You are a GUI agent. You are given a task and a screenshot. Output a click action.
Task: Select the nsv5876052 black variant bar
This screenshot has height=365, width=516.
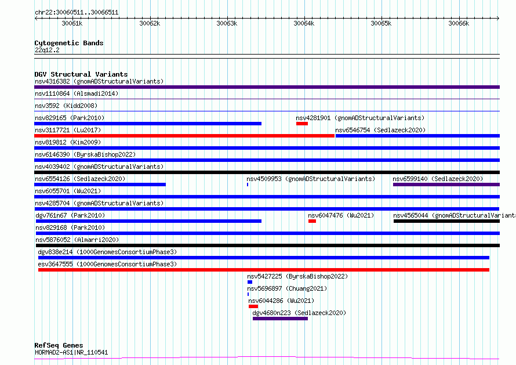(x=267, y=245)
